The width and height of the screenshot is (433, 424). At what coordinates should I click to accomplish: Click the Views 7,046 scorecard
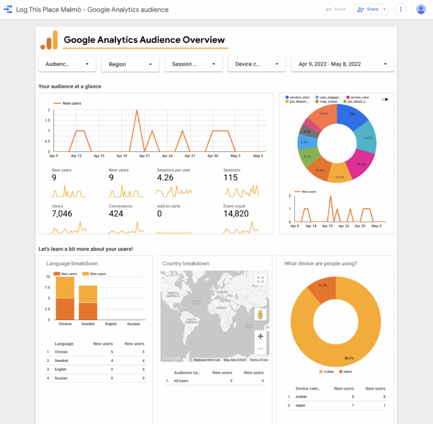69,219
